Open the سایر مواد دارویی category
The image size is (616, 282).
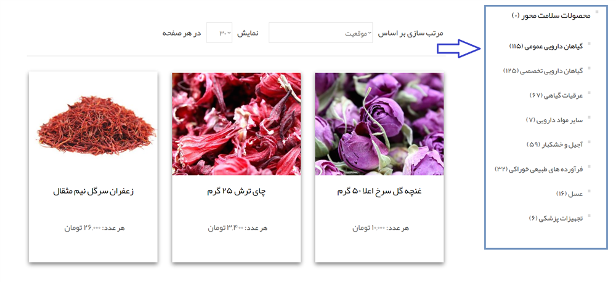554,120
